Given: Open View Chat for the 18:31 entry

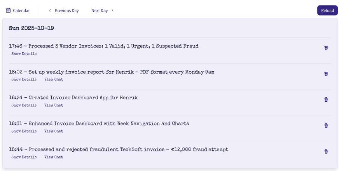Looking at the screenshot, I should [53, 131].
